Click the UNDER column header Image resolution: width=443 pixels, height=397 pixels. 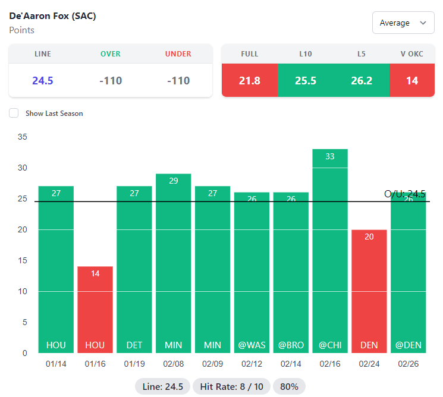(178, 54)
